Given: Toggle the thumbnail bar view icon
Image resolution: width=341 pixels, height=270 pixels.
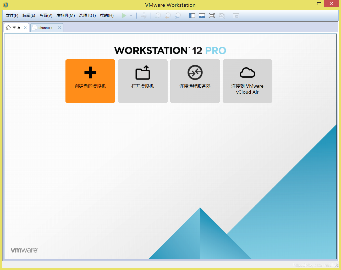Looking at the screenshot, I should 202,15.
